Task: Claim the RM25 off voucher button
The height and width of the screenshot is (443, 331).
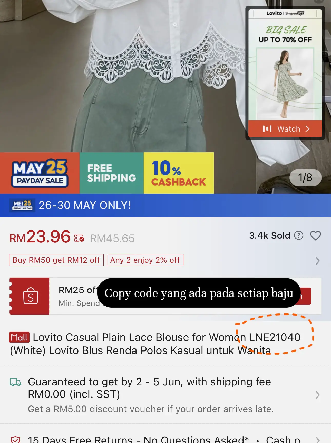Action: click(305, 296)
